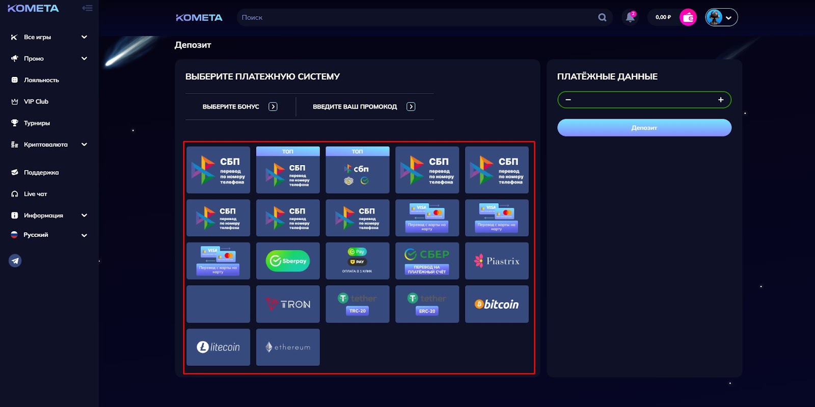
Task: Click the Турниры trophy icon
Action: coord(15,123)
